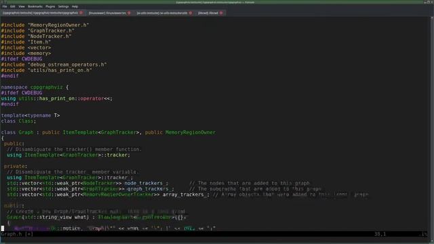Open the View menu
This screenshot has width=434, height=244.
(x=22, y=6)
